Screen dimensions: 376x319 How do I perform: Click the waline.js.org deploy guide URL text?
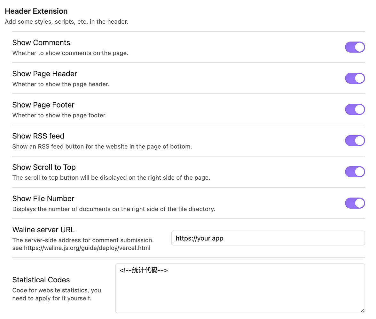(x=87, y=248)
